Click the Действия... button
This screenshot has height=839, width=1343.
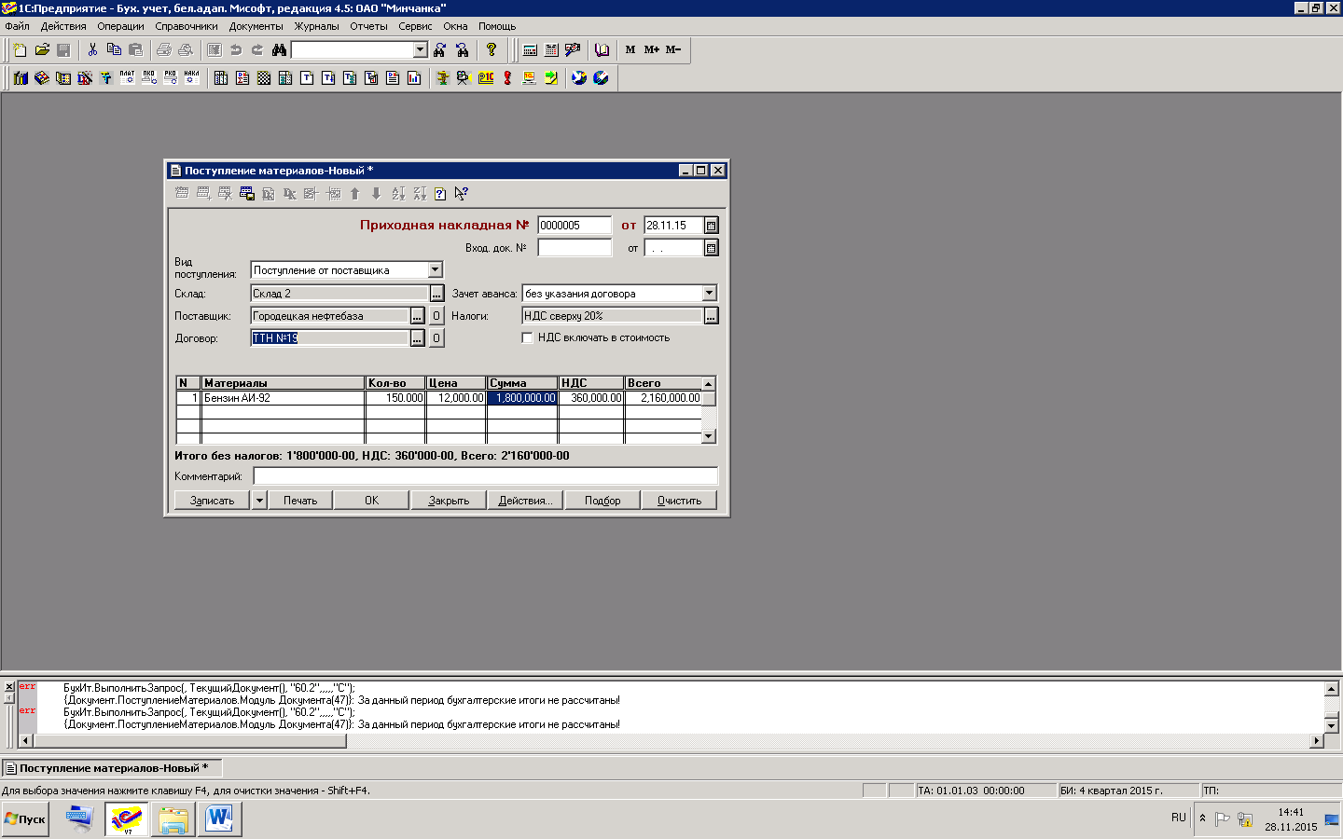pyautogui.click(x=525, y=501)
